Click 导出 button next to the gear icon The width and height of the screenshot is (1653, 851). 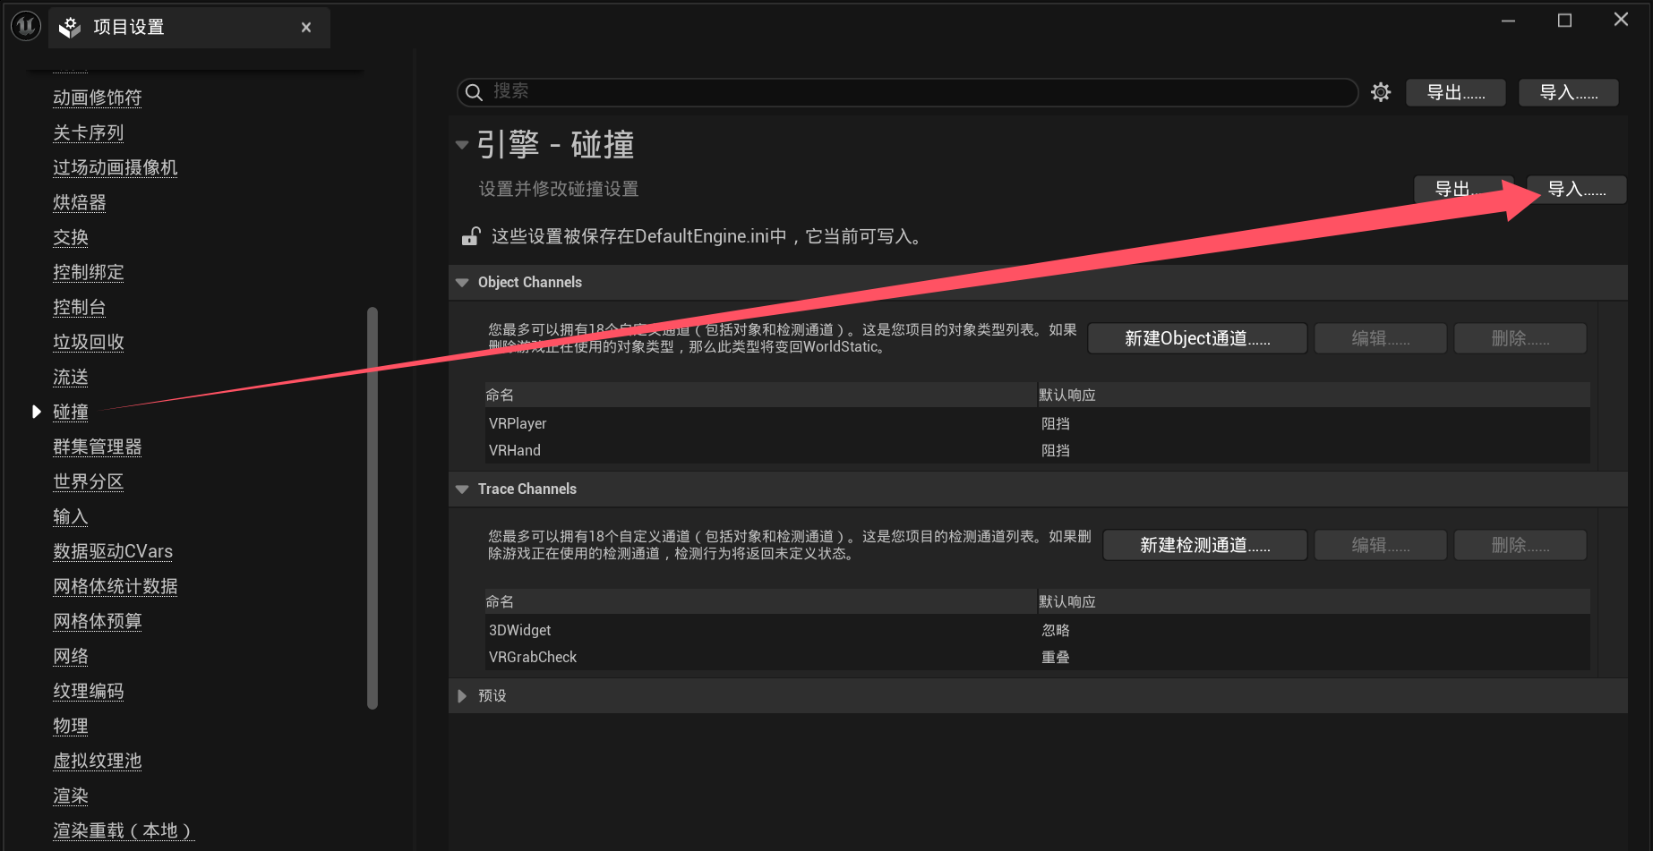click(1456, 92)
